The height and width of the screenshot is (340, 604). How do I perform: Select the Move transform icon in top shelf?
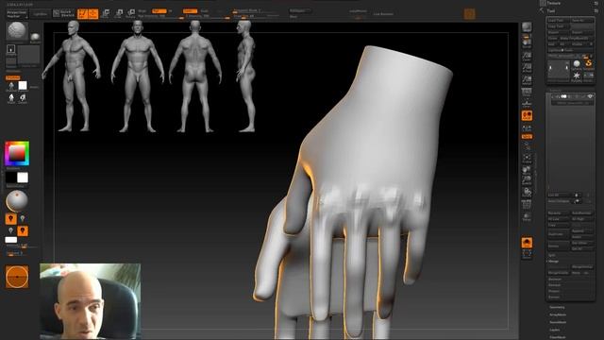[106, 14]
